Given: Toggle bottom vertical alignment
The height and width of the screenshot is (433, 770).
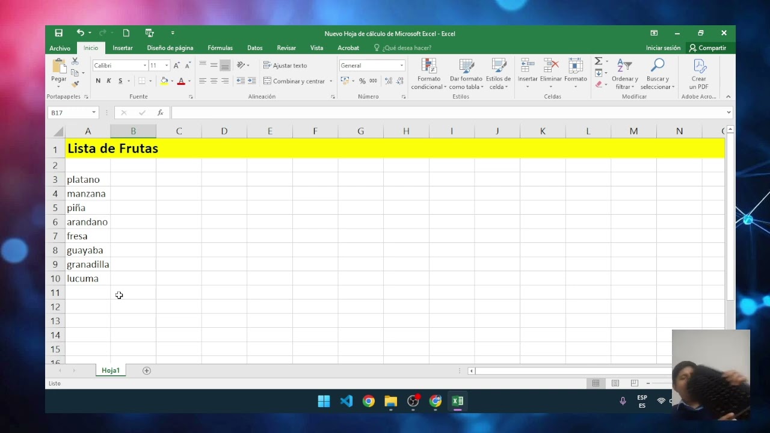Looking at the screenshot, I should click(x=225, y=65).
